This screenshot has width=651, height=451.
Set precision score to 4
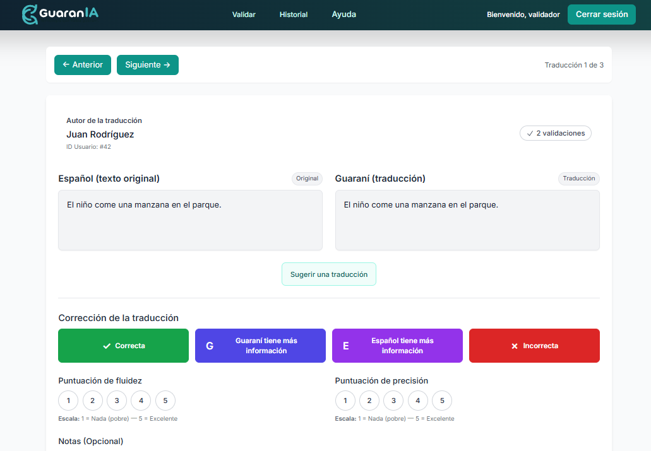tap(417, 401)
